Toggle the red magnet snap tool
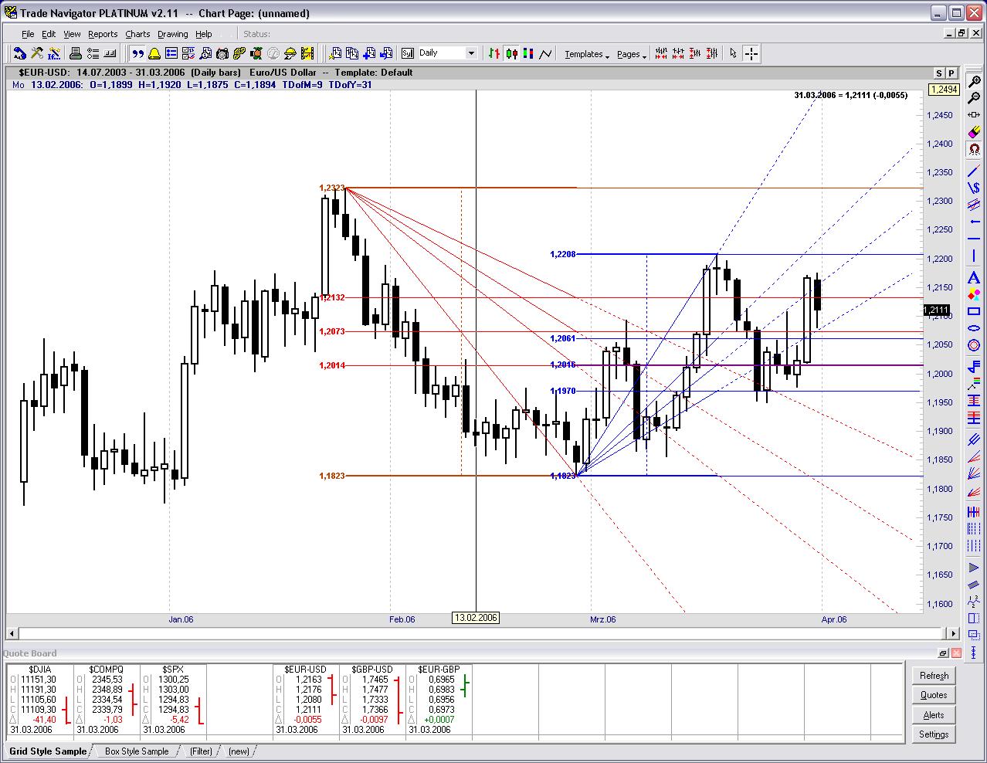 click(x=974, y=149)
